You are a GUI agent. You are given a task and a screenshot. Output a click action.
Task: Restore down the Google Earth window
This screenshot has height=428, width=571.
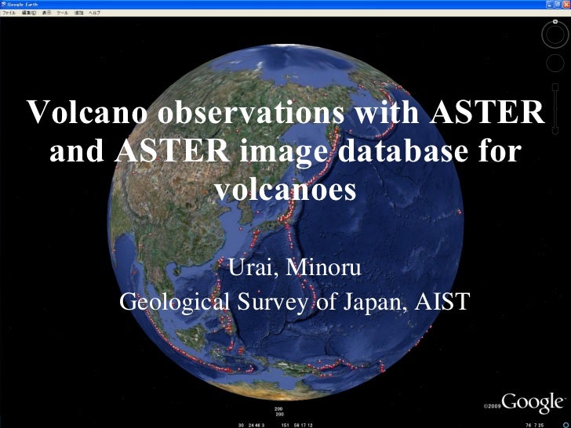point(558,5)
